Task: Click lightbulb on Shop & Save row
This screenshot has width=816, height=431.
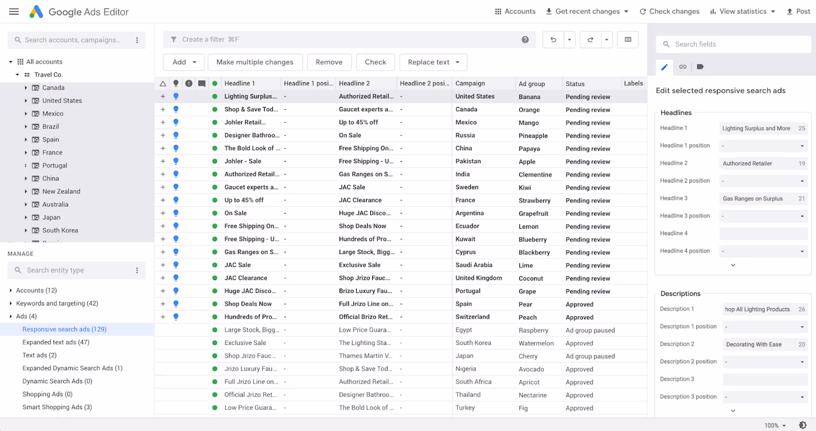Action: [176, 109]
